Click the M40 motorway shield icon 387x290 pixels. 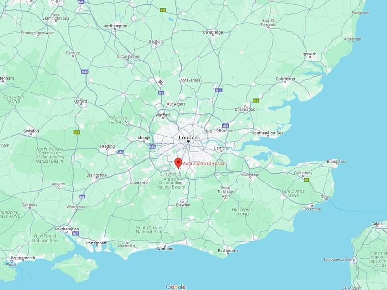click(84, 72)
